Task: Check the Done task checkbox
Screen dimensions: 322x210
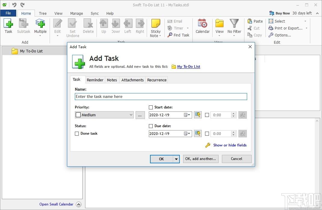Action: click(x=77, y=133)
